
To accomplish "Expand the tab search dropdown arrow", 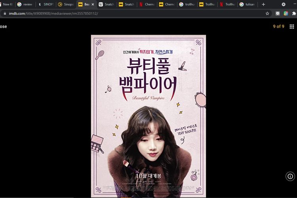I will click(284, 4).
